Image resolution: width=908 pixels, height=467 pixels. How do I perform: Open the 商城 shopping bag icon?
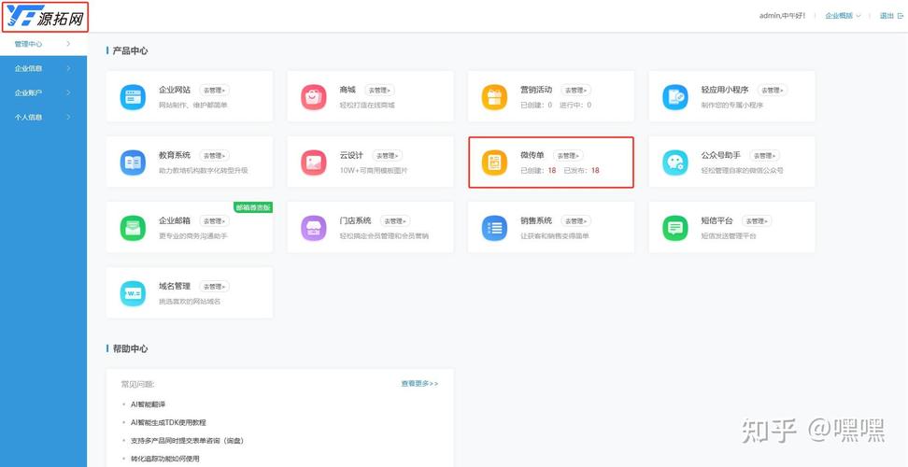[313, 96]
